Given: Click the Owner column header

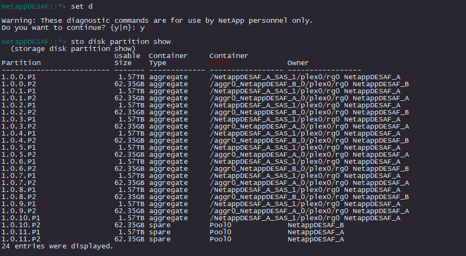Looking at the screenshot, I should (298, 63).
